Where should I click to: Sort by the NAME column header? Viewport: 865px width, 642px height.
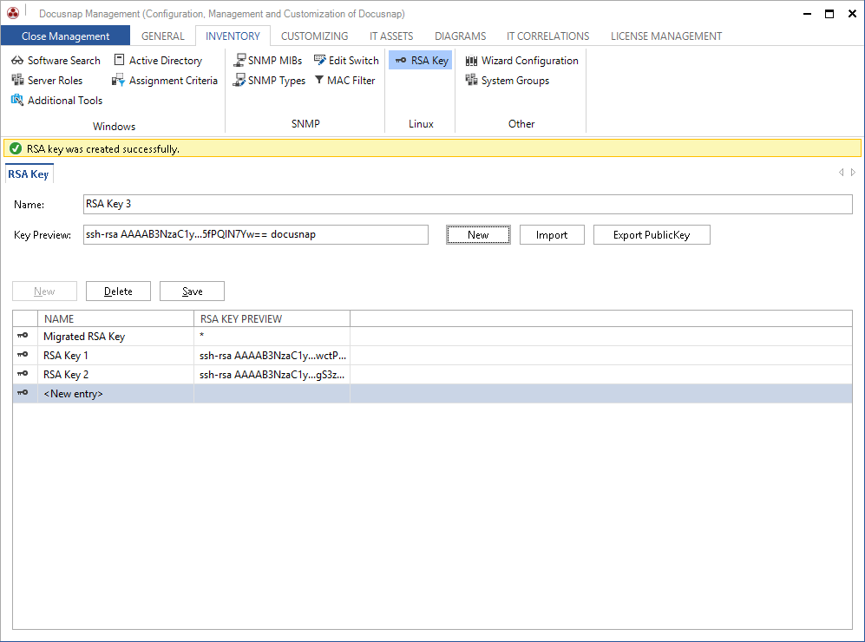pyautogui.click(x=116, y=318)
